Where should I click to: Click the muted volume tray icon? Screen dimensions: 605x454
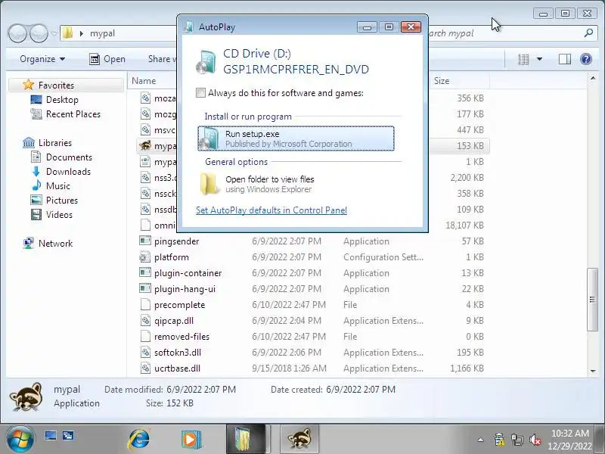(535, 440)
